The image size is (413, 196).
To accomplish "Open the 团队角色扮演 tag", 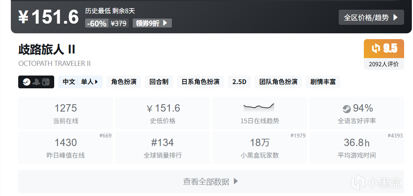I will point(278,82).
